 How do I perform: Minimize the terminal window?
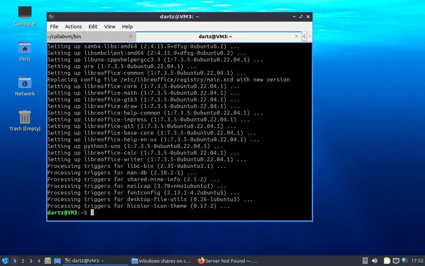coord(294,17)
